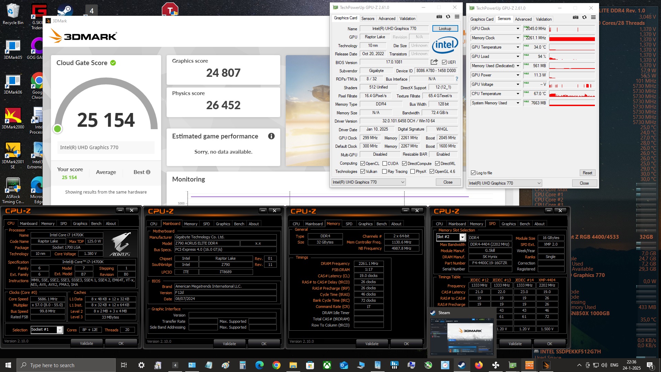The image size is (661, 372).
Task: Open the ASRock Timing Configurator desktop shortcut
Action: (13, 190)
